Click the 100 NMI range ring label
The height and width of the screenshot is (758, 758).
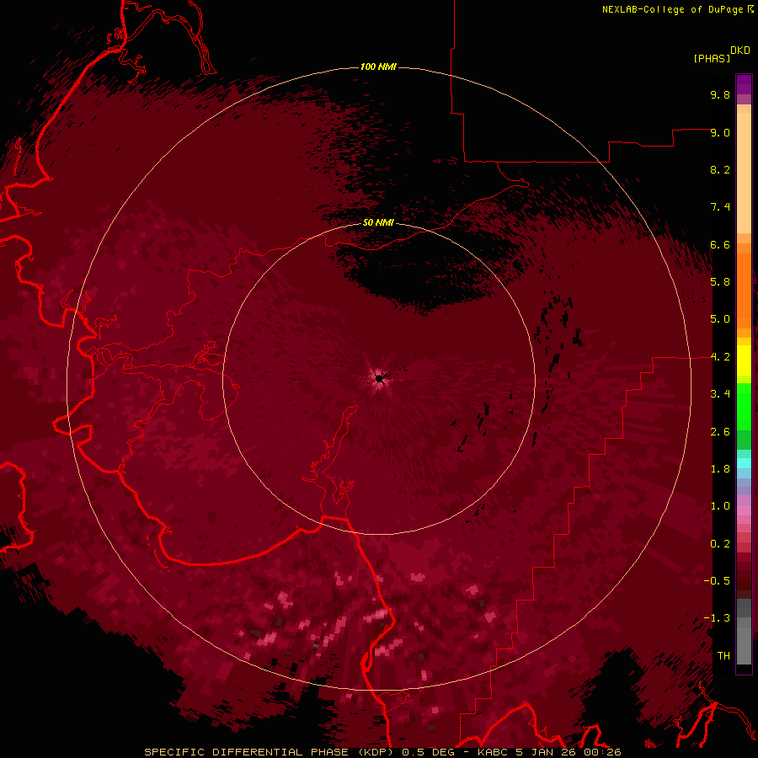[x=378, y=67]
